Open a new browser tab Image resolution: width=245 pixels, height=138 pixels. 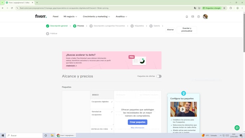(37, 3)
